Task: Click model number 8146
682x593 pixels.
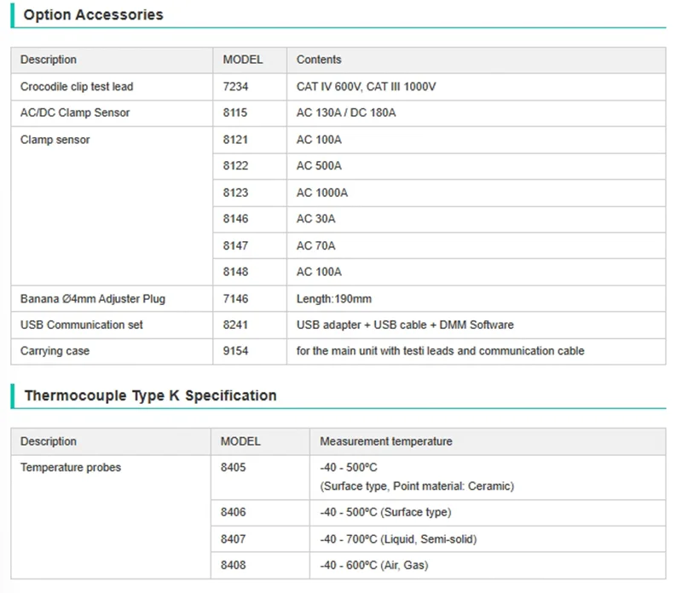Action: click(235, 219)
